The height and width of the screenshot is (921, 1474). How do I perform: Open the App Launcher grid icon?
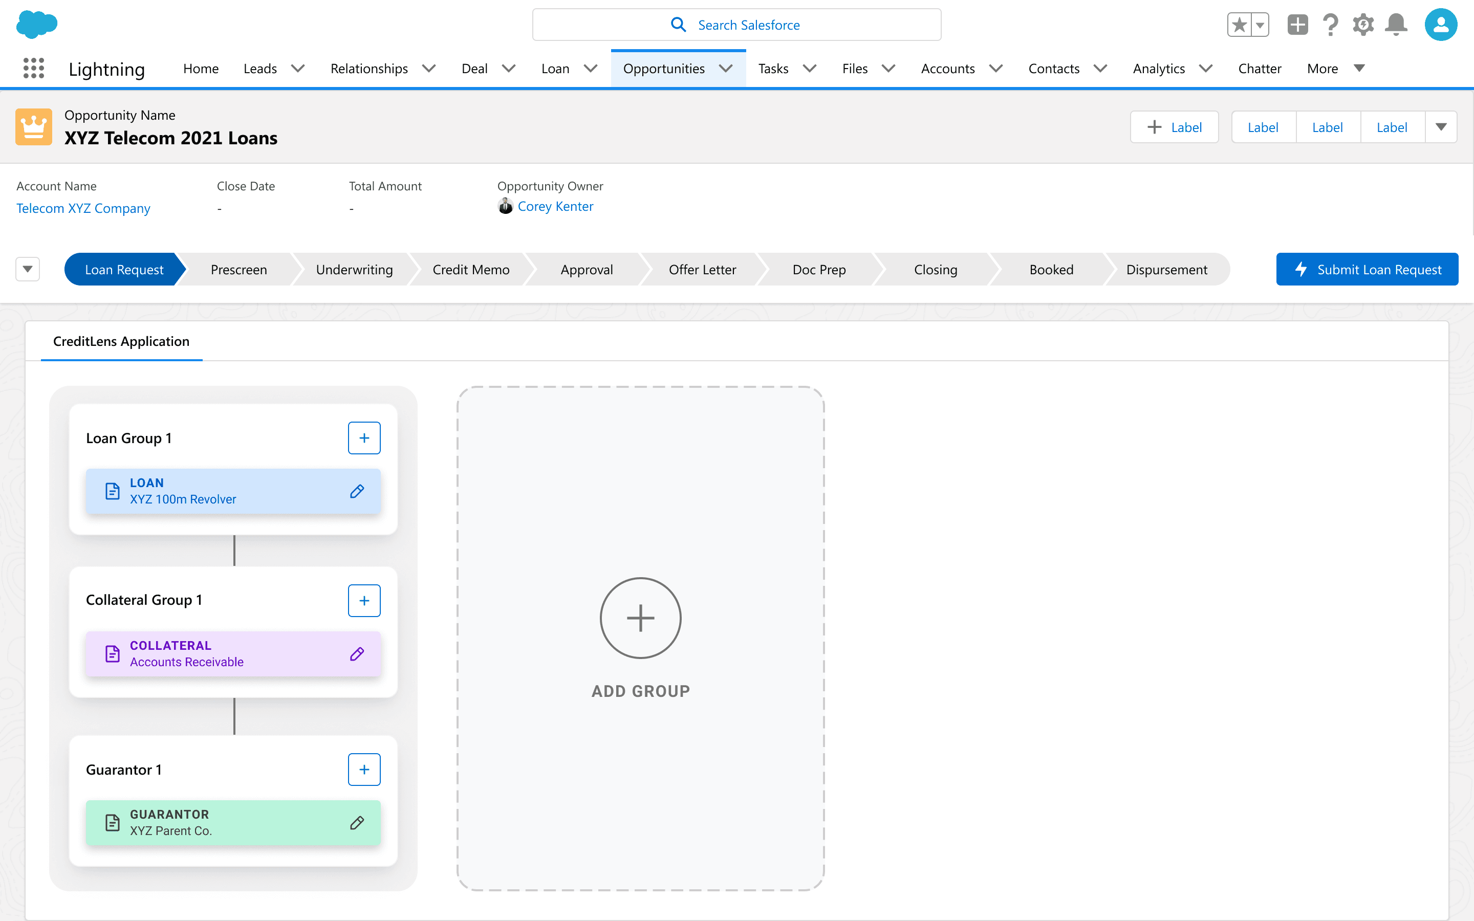tap(34, 68)
